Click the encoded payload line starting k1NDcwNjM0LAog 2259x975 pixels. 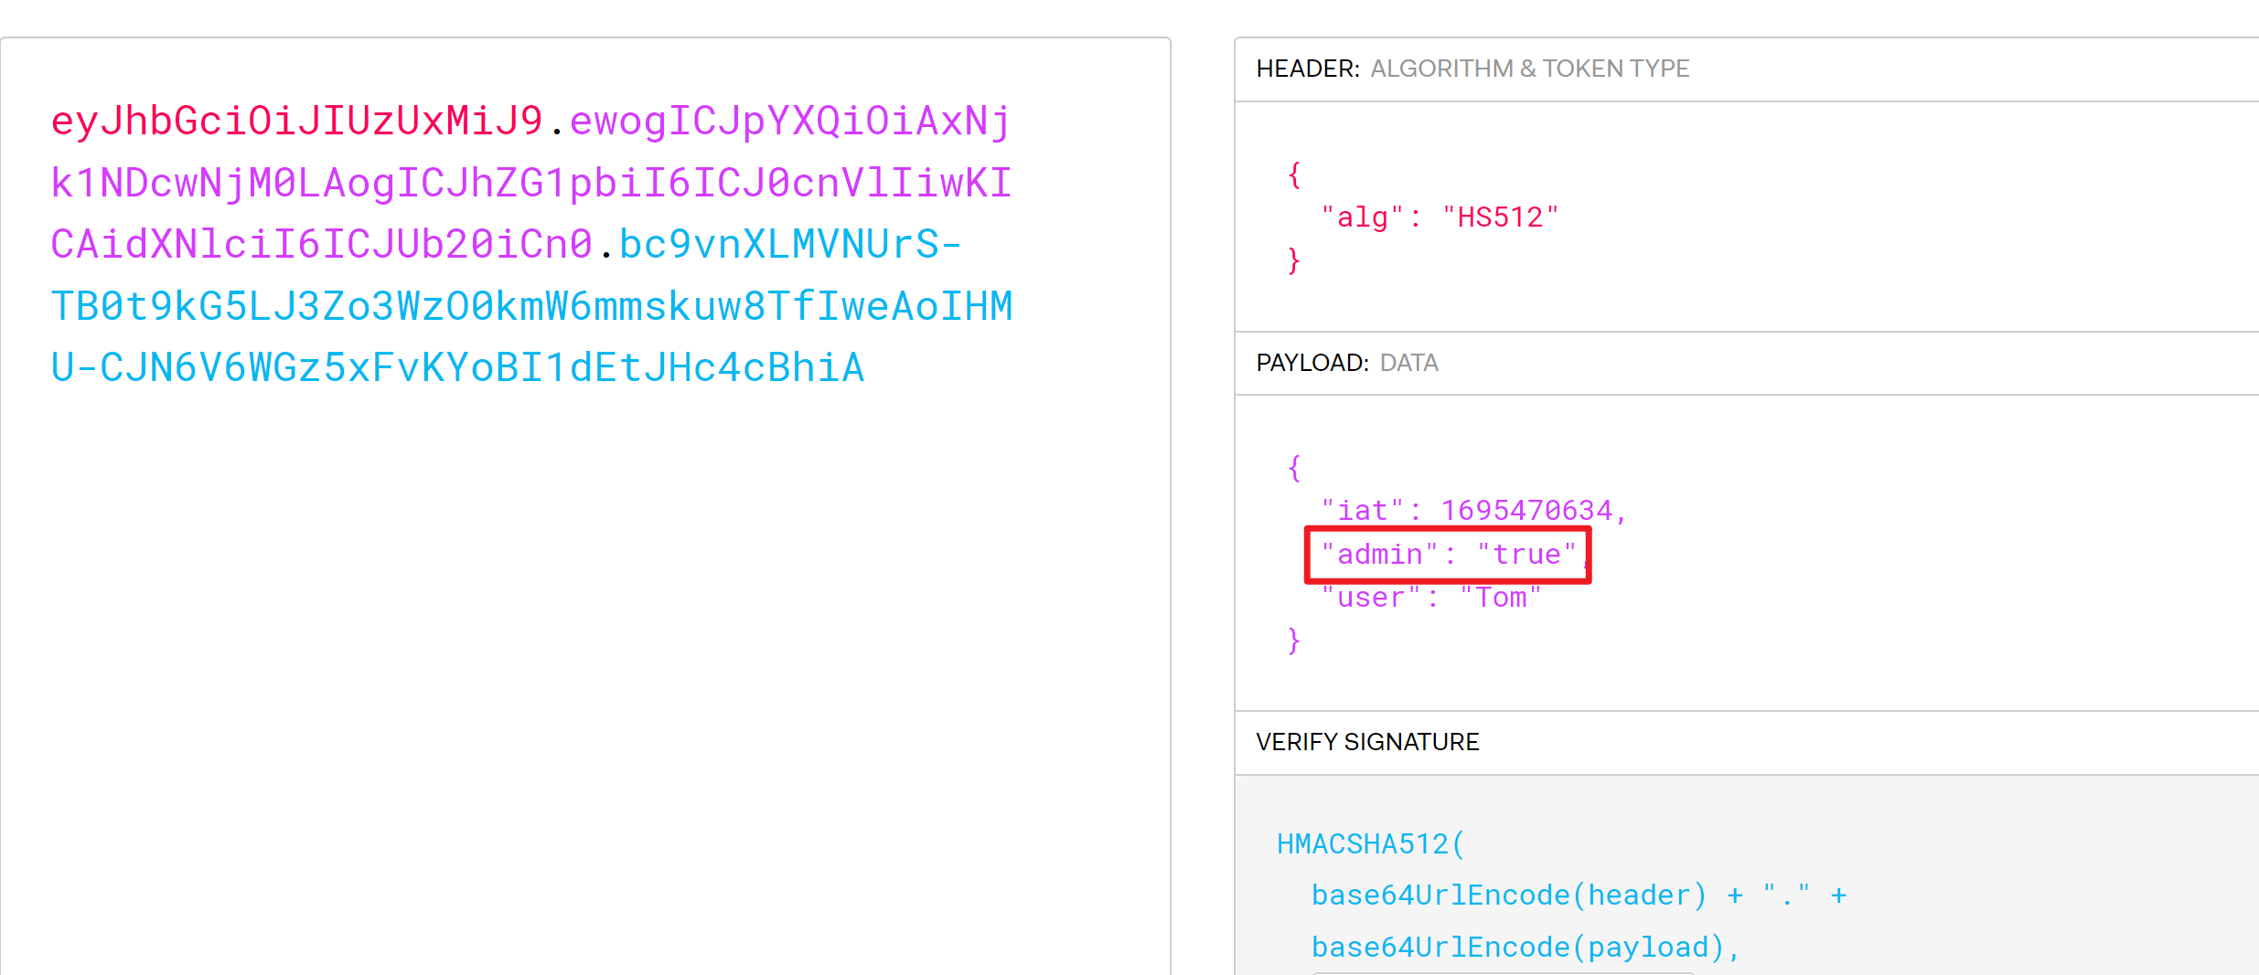[x=531, y=183]
